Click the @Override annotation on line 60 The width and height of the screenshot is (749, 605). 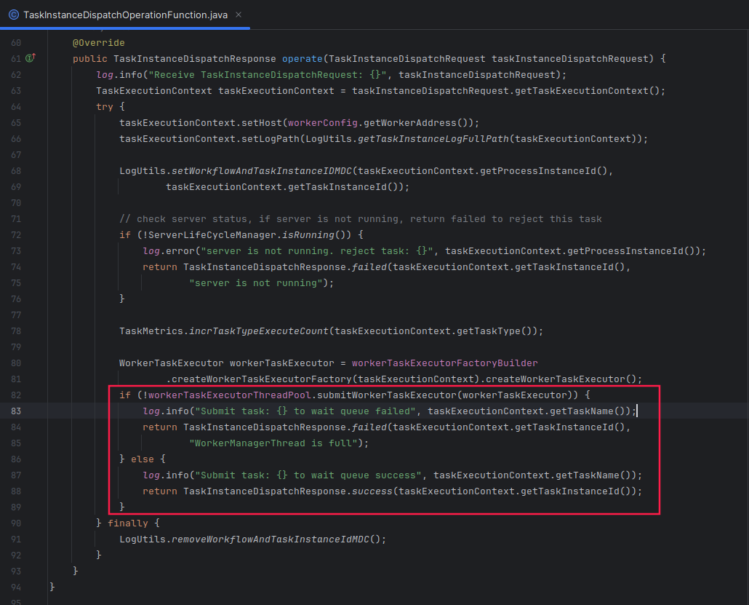coord(98,42)
